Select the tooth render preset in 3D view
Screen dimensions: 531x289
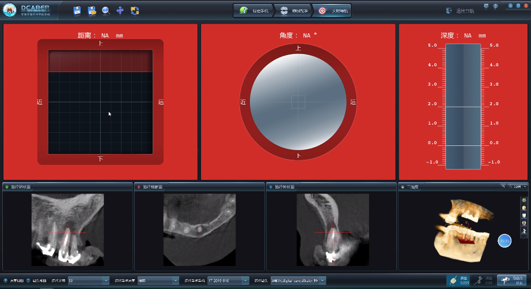point(524,215)
